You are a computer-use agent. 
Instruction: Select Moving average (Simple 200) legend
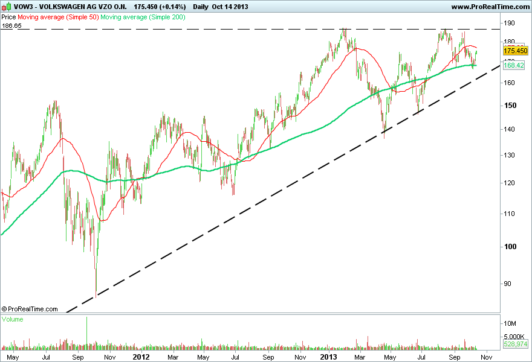[x=143, y=17]
